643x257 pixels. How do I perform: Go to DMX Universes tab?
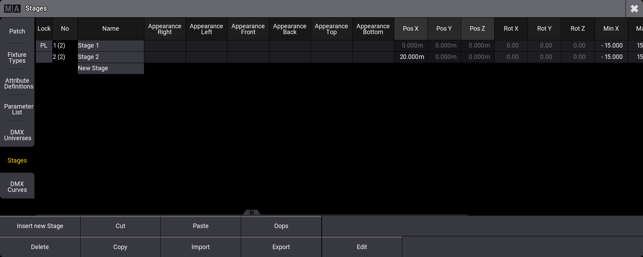click(x=17, y=135)
